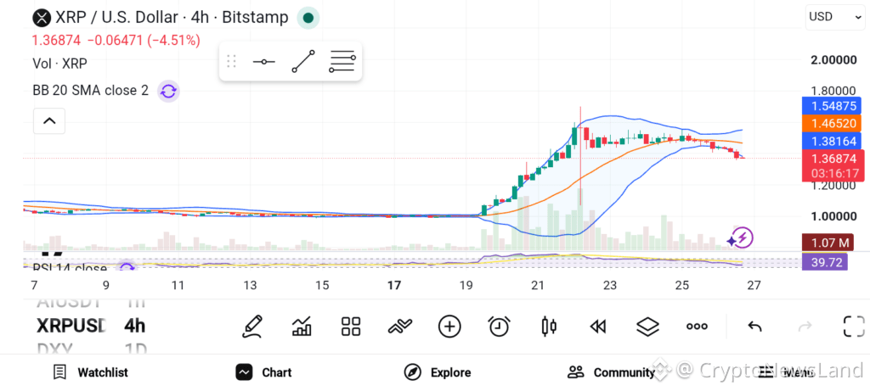Click the bold 17 date axis label
This screenshot has height=391, width=870.
tap(394, 286)
